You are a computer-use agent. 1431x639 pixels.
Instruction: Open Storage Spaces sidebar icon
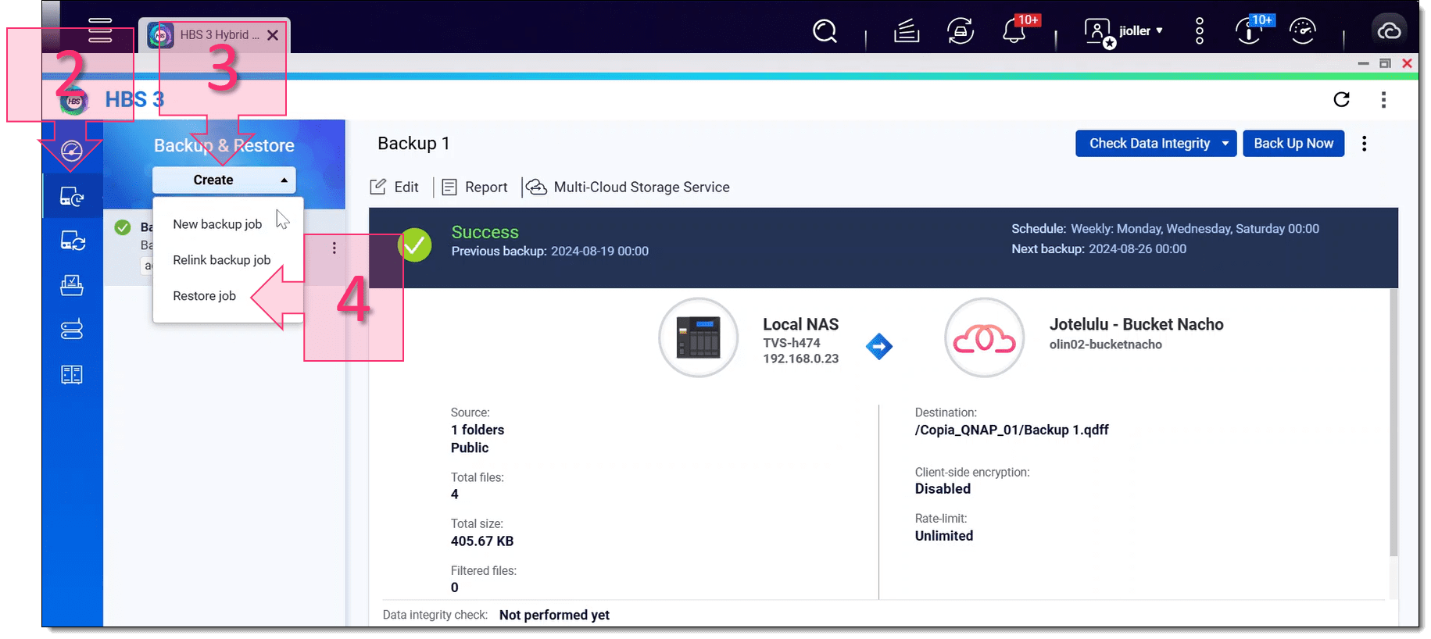point(72,330)
